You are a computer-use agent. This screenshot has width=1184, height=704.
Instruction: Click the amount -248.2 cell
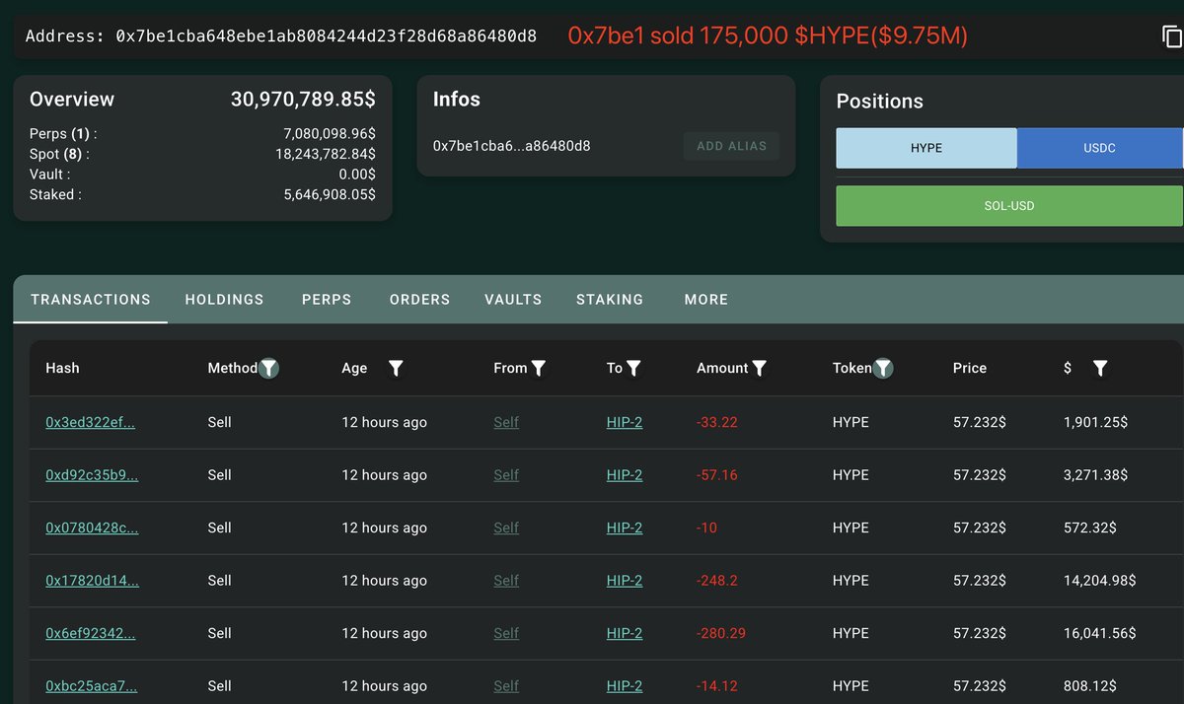717,581
